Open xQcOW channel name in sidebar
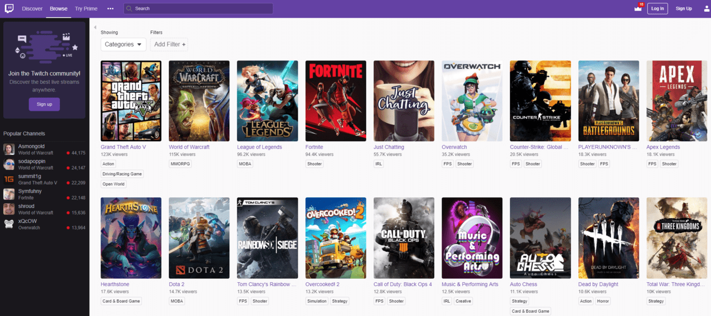 coord(27,221)
